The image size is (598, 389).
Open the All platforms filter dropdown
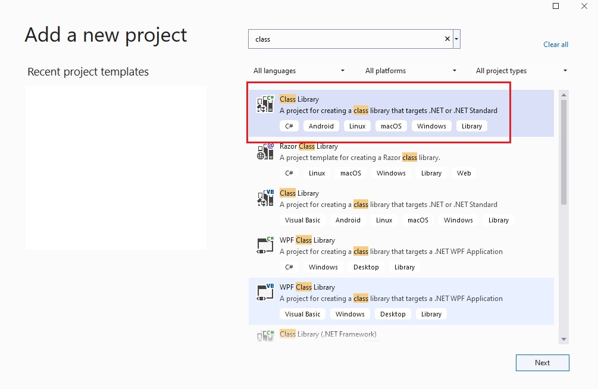pyautogui.click(x=411, y=71)
